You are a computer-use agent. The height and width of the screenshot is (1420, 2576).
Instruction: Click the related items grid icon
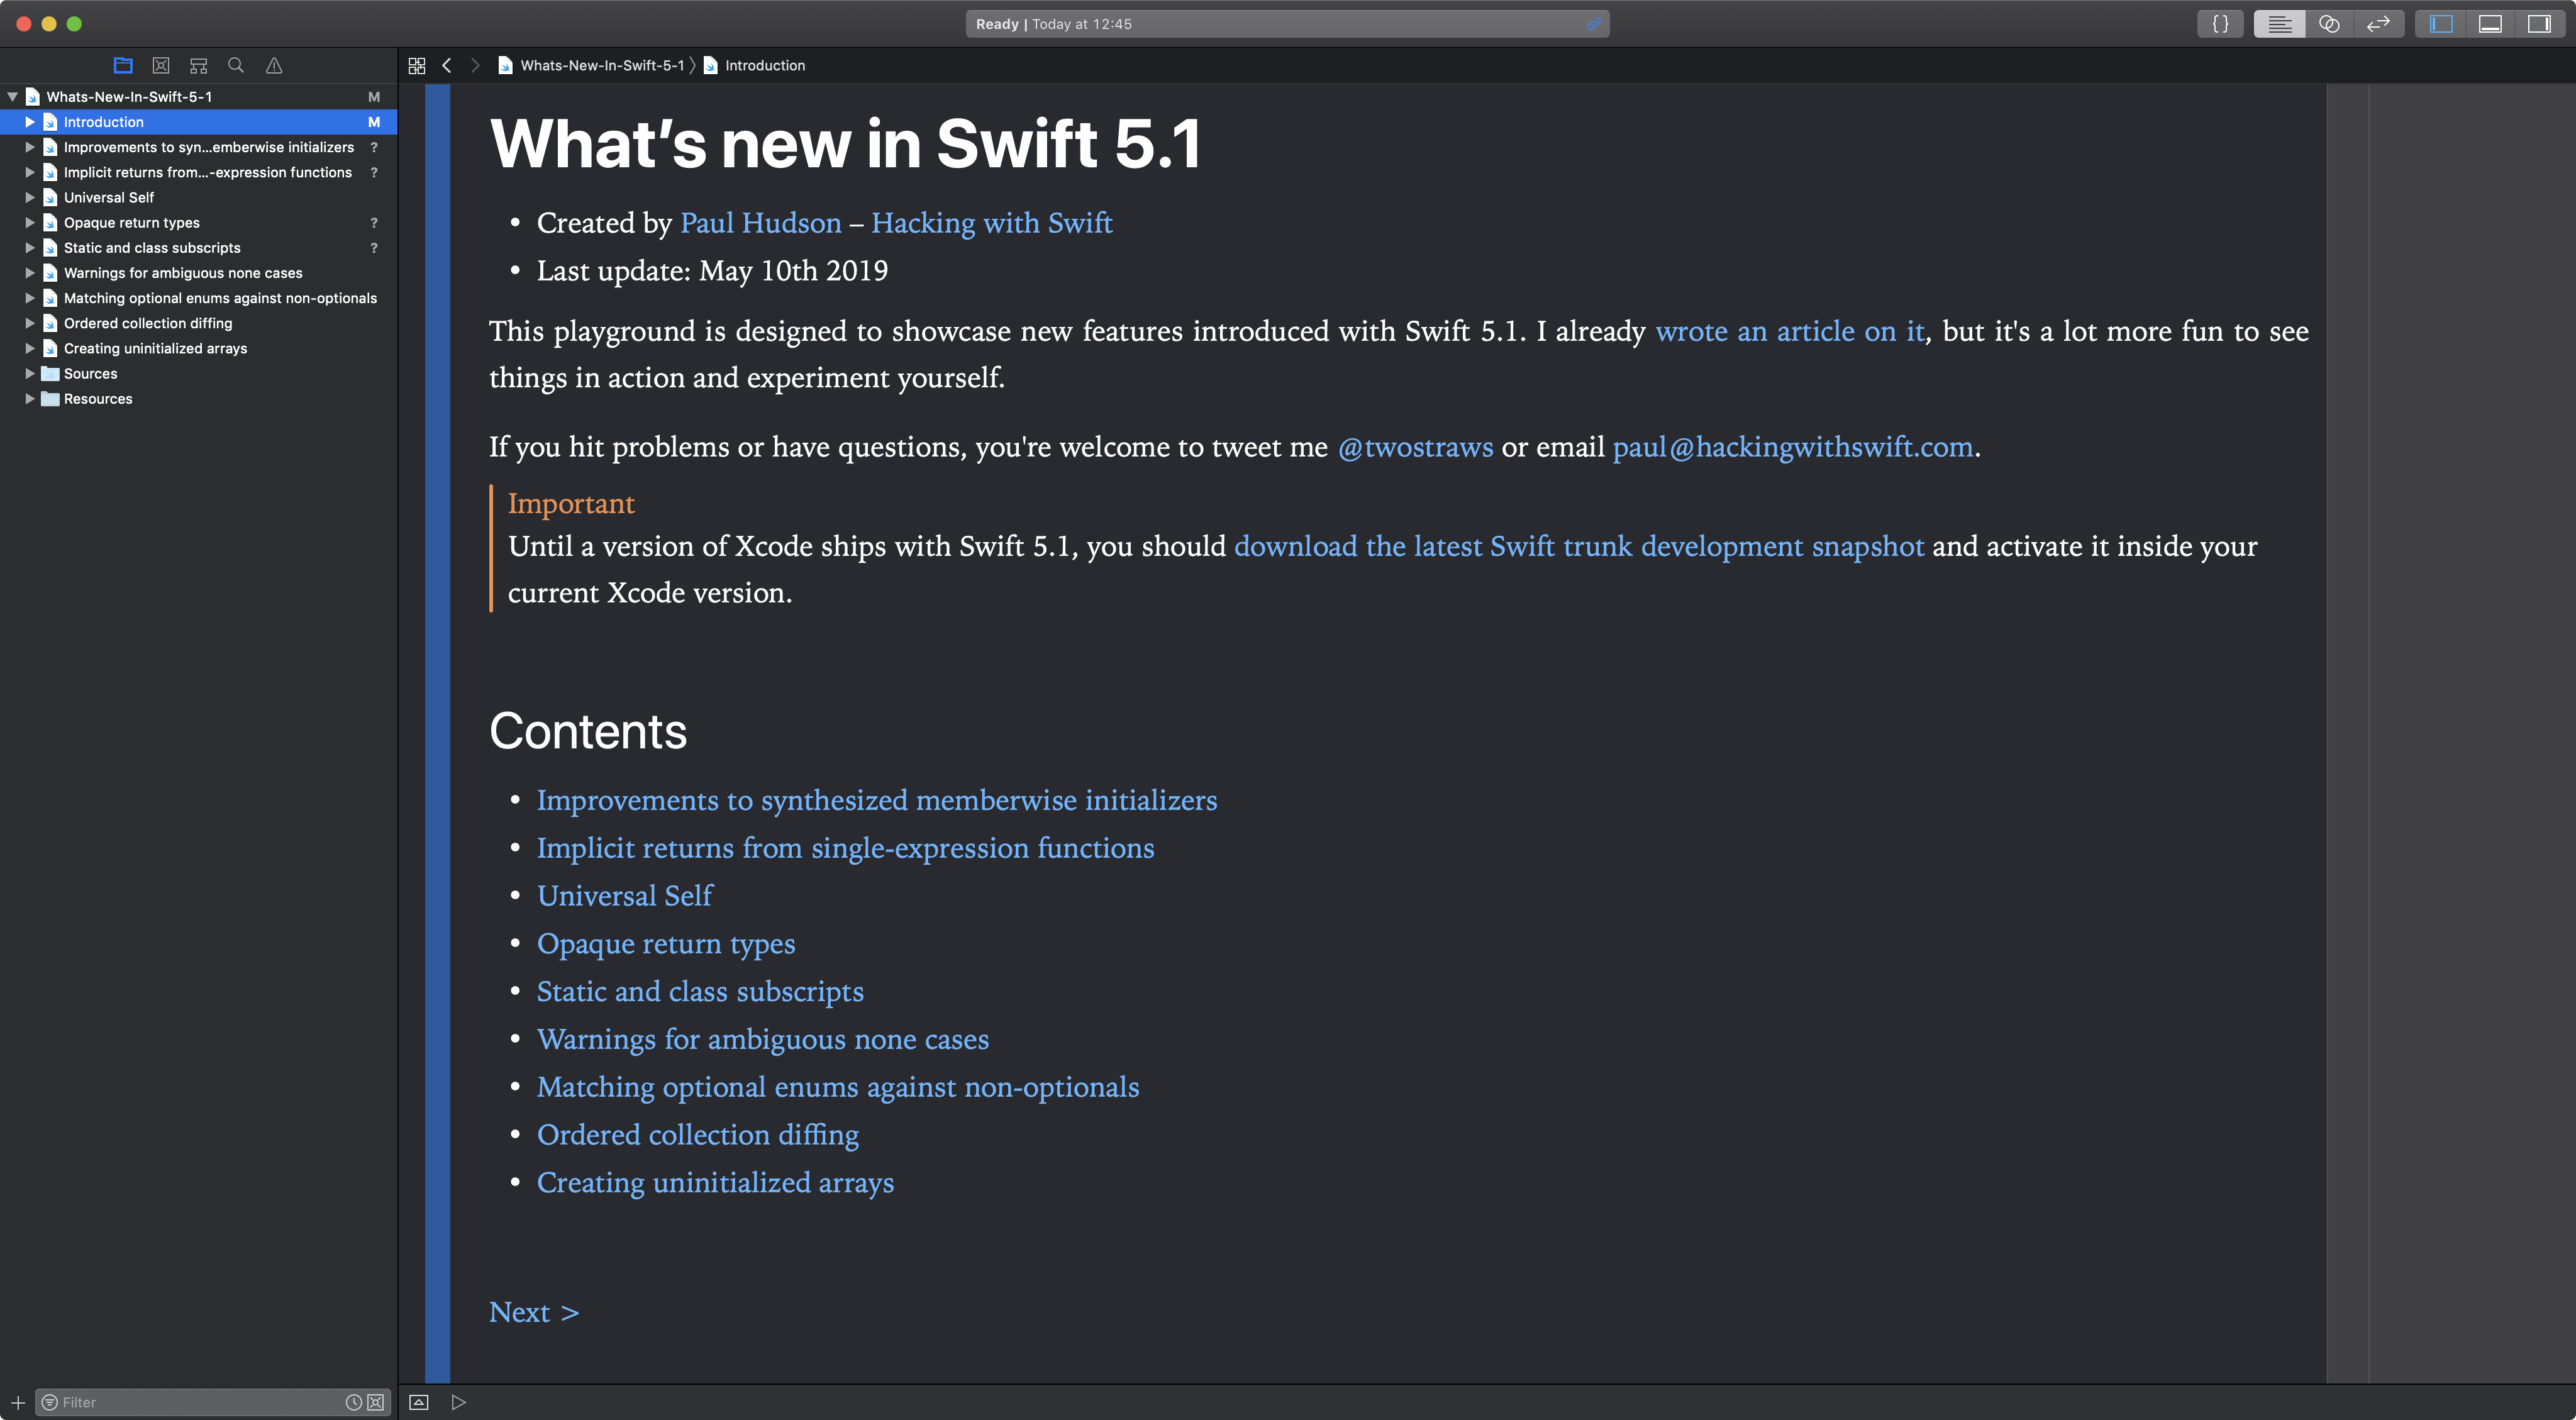click(x=417, y=65)
